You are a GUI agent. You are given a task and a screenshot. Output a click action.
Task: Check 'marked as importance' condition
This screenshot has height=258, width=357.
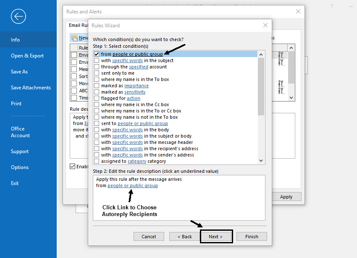(97, 86)
